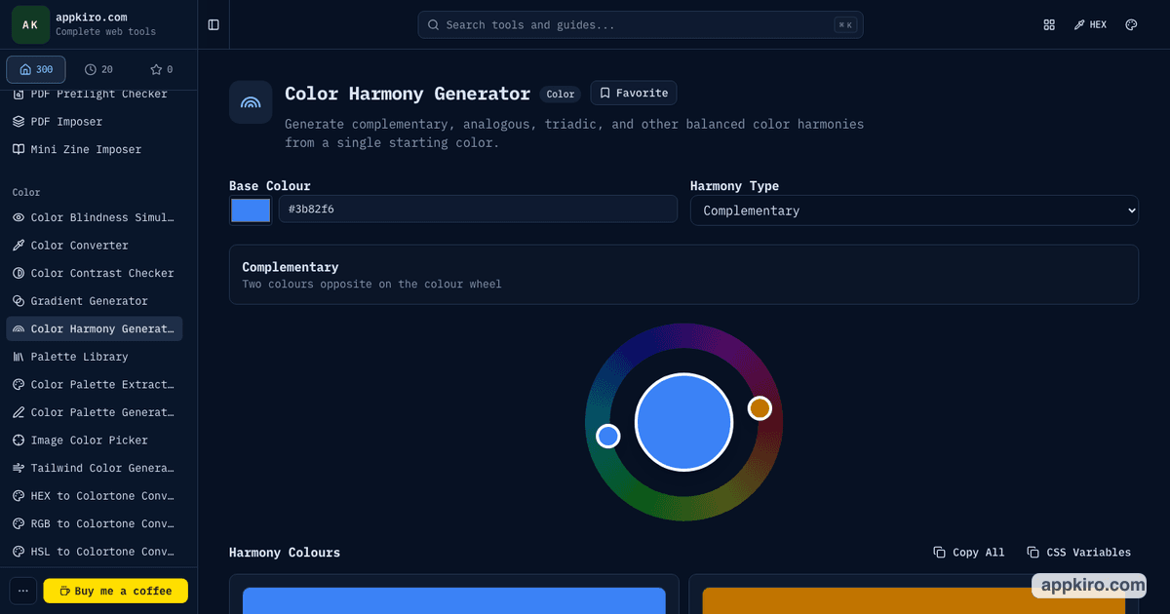Open the Base Colour swatch picker
Screen dimensions: 1170x614
click(x=251, y=211)
